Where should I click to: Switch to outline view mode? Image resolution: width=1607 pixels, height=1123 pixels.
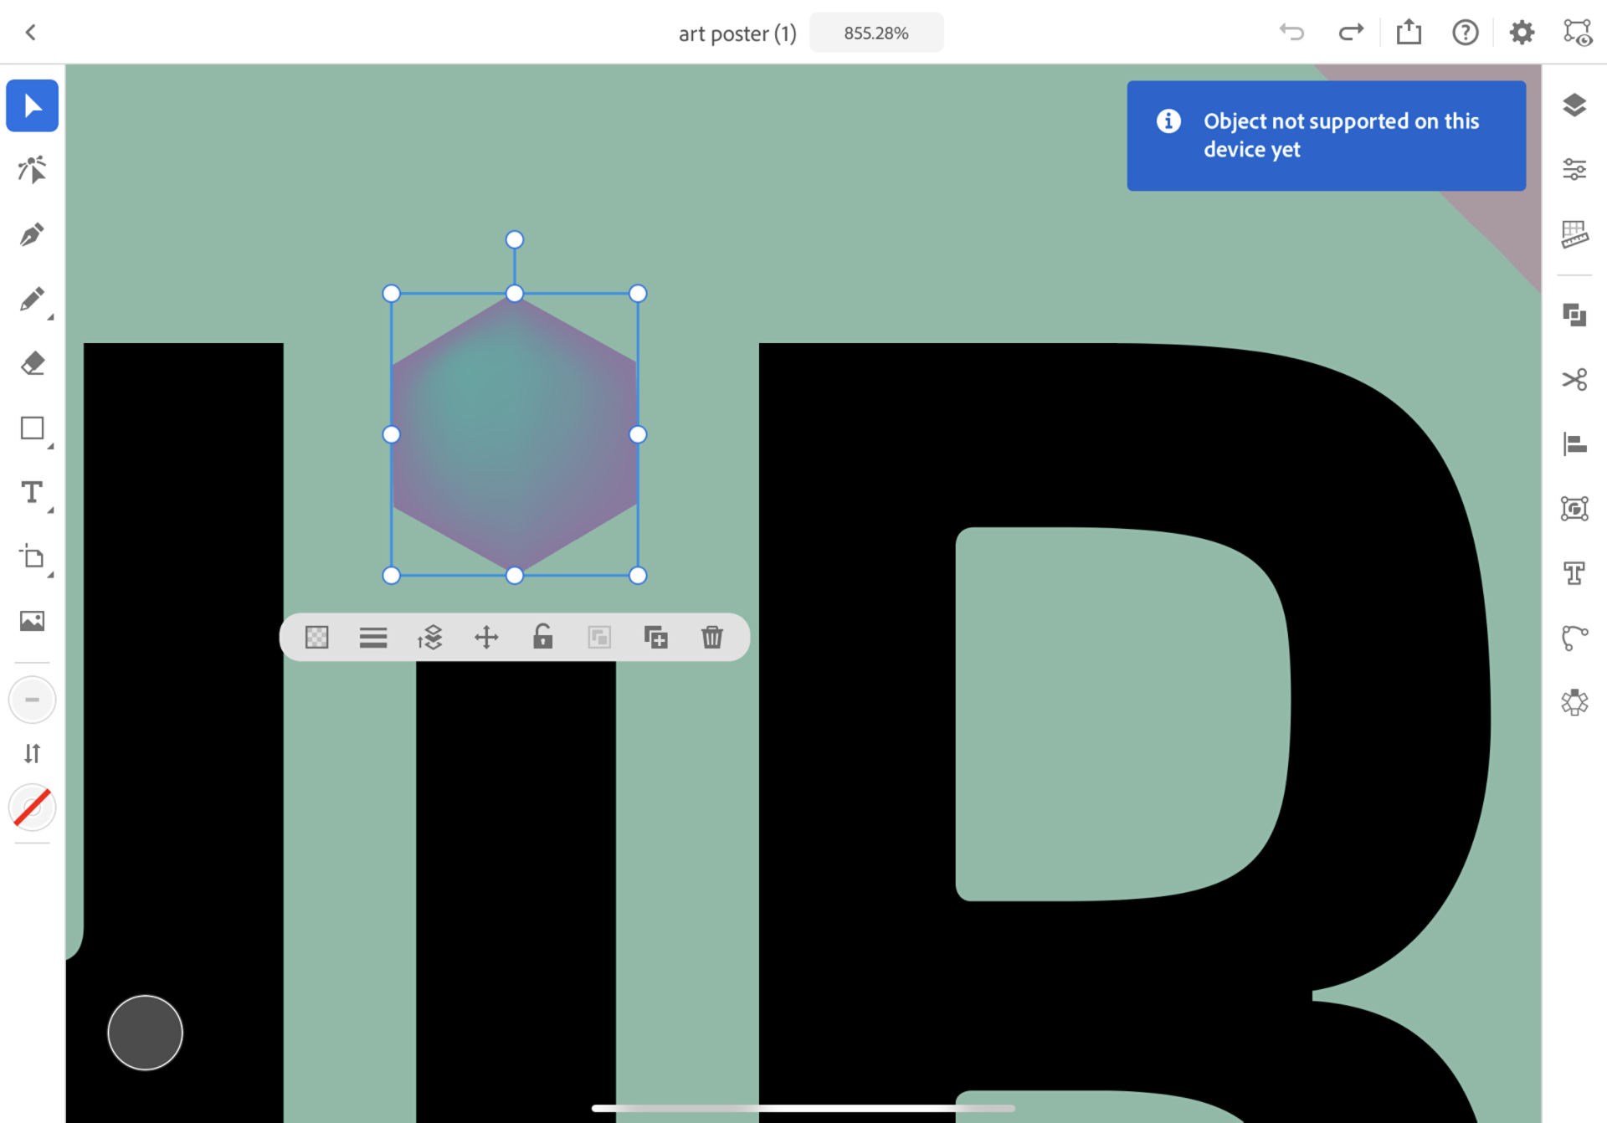click(x=1577, y=32)
